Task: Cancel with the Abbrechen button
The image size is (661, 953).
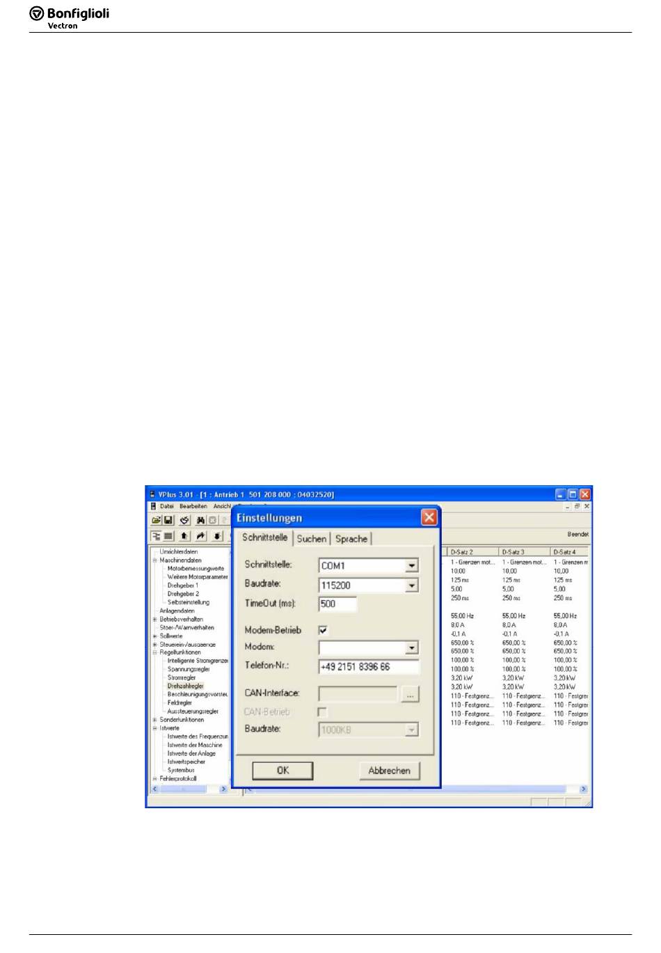Action: click(390, 771)
